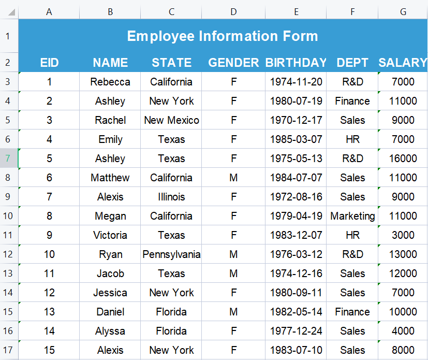Click the select-all corner triangle
The width and height of the screenshot is (428, 360).
tap(11, 12)
